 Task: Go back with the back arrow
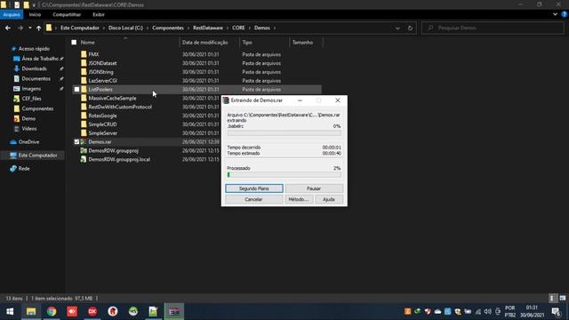[8, 28]
